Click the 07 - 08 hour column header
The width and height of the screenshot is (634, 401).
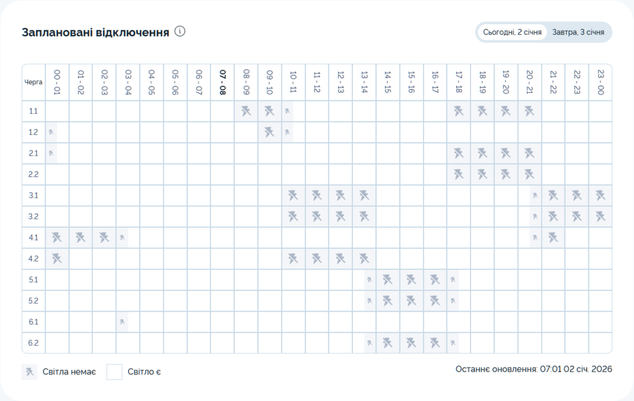tap(222, 82)
